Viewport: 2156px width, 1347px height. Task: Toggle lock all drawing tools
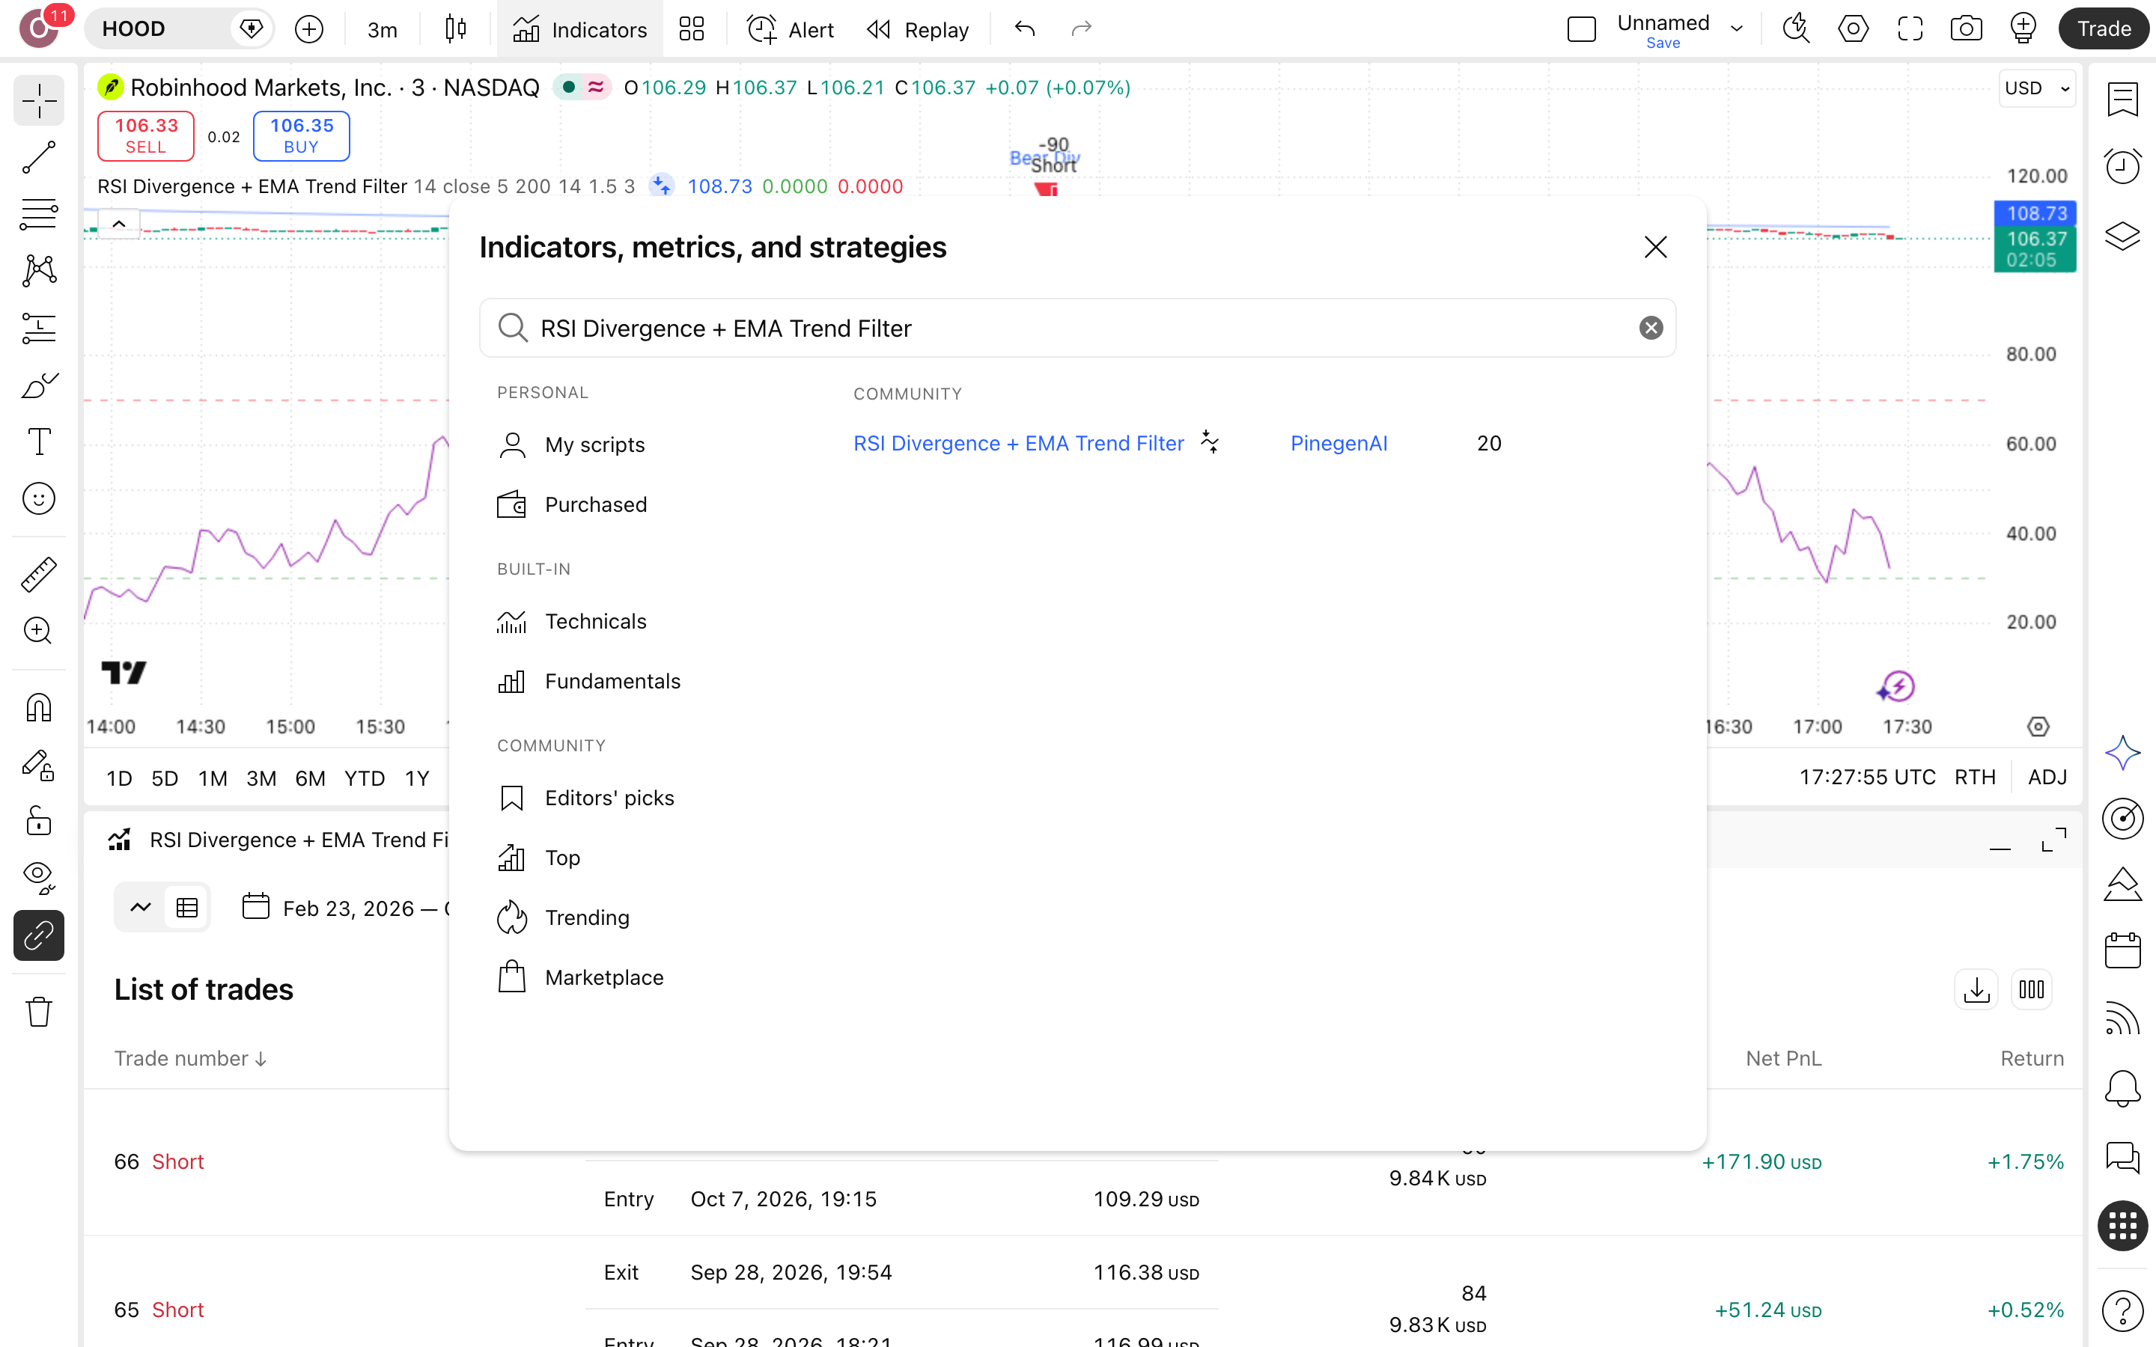(38, 822)
